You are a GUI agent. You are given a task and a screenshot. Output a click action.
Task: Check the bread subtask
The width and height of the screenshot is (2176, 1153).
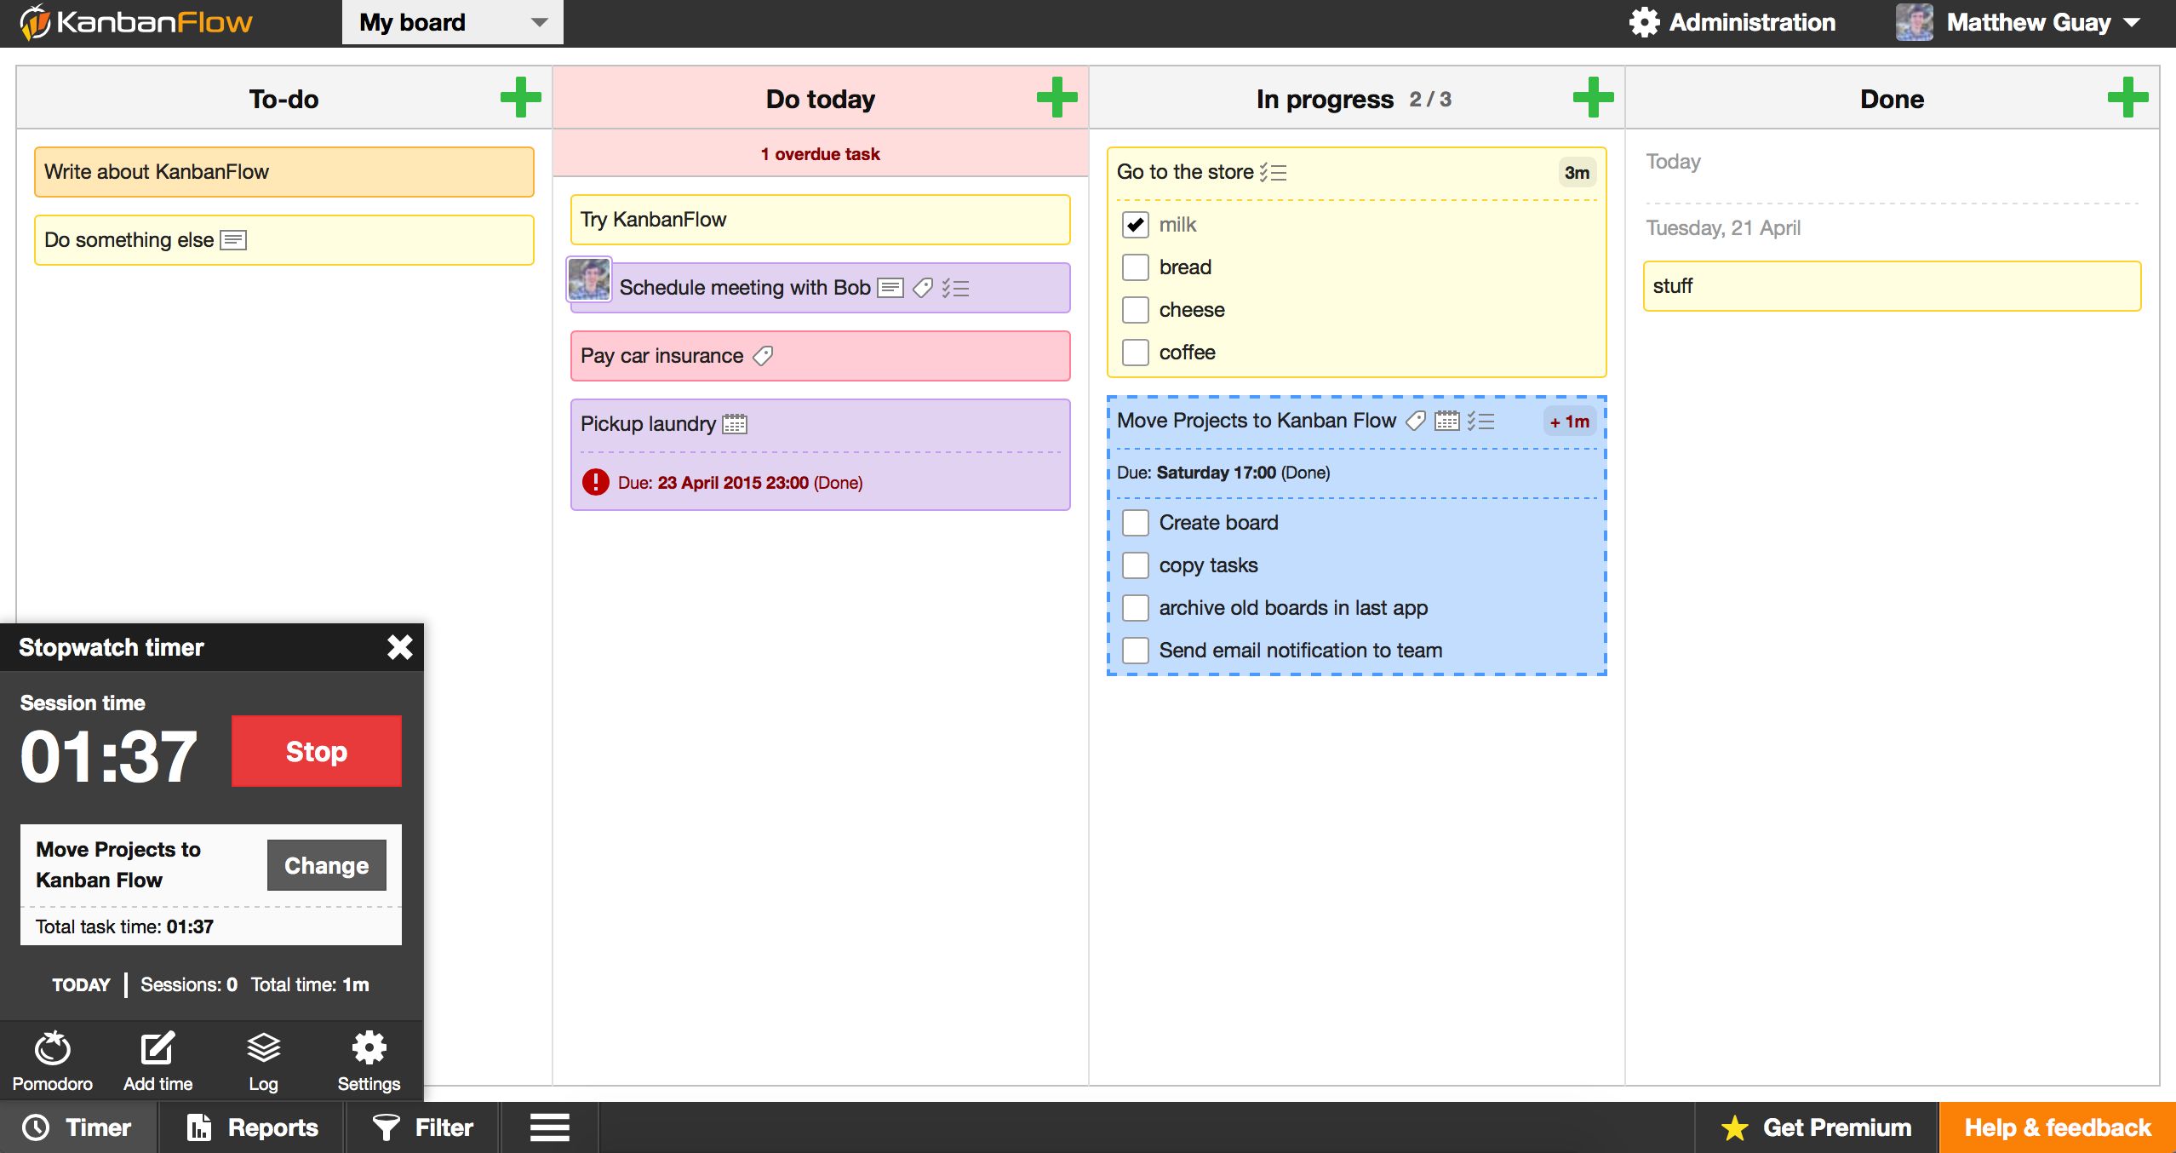[x=1136, y=267]
